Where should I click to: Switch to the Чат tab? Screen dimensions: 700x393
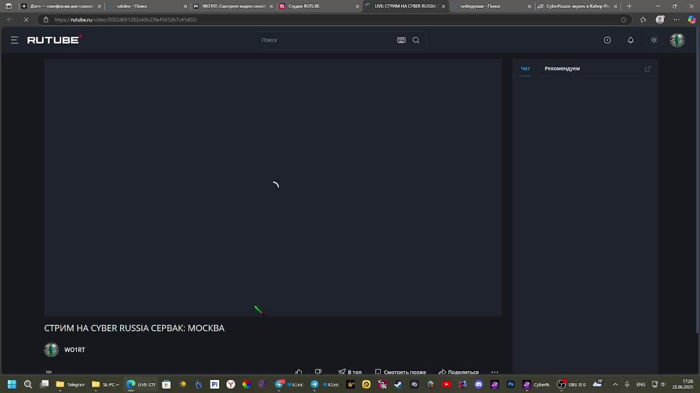526,68
